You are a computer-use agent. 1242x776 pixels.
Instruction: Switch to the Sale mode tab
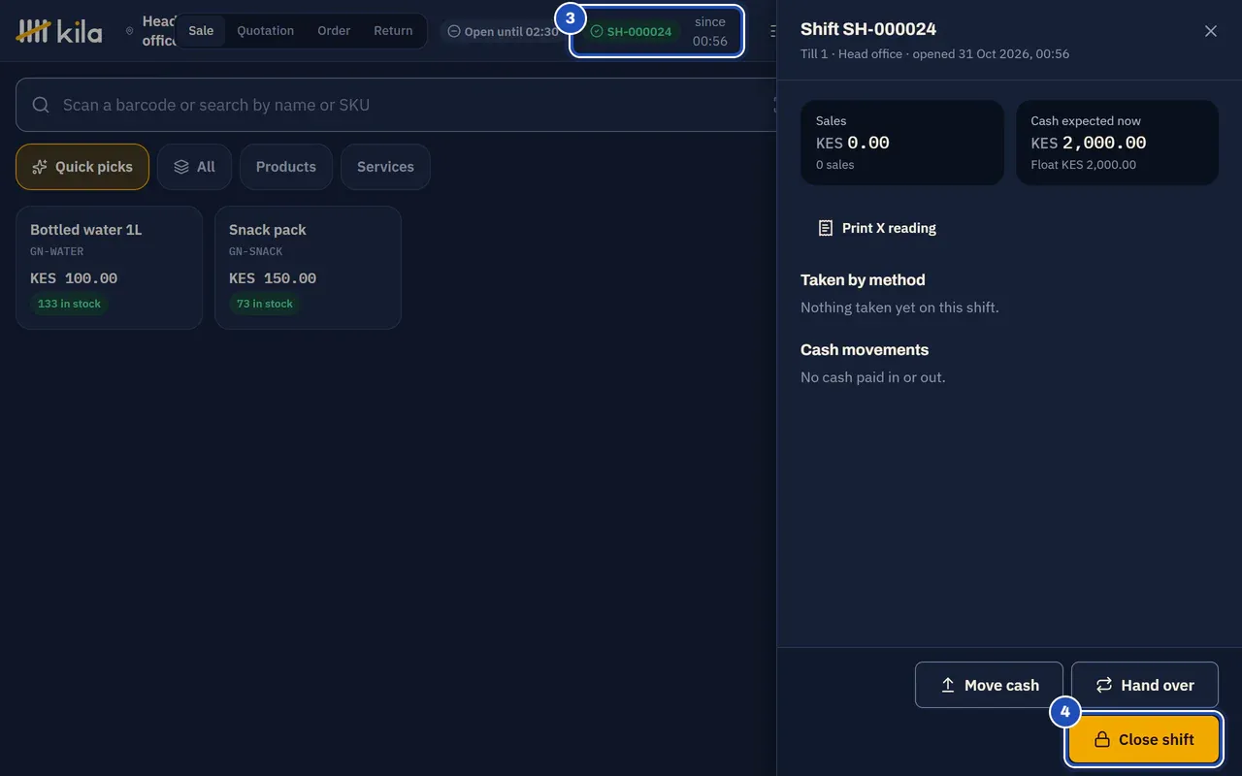(201, 31)
